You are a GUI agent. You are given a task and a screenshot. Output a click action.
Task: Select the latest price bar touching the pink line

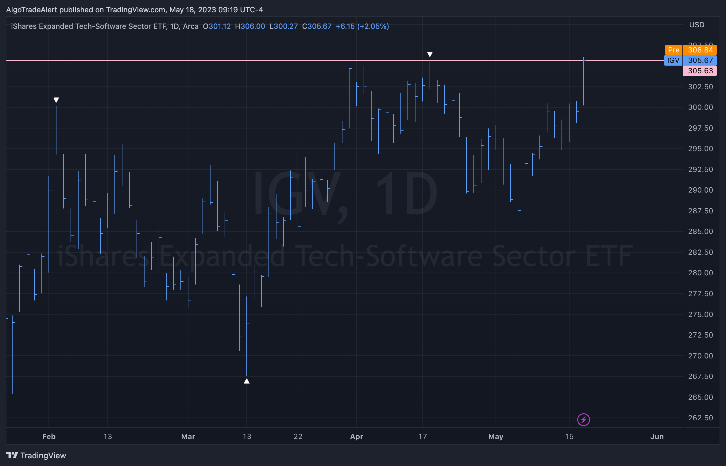(584, 81)
